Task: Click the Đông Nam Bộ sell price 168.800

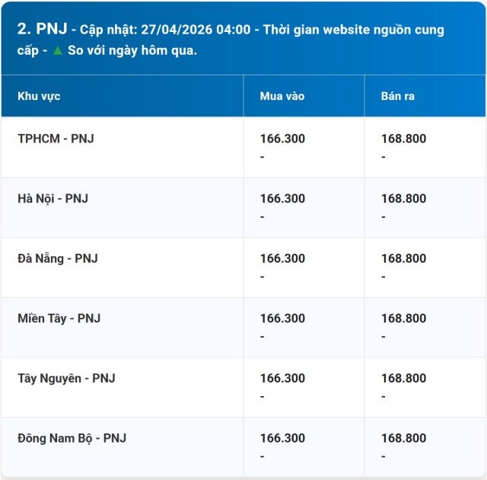Action: (403, 438)
